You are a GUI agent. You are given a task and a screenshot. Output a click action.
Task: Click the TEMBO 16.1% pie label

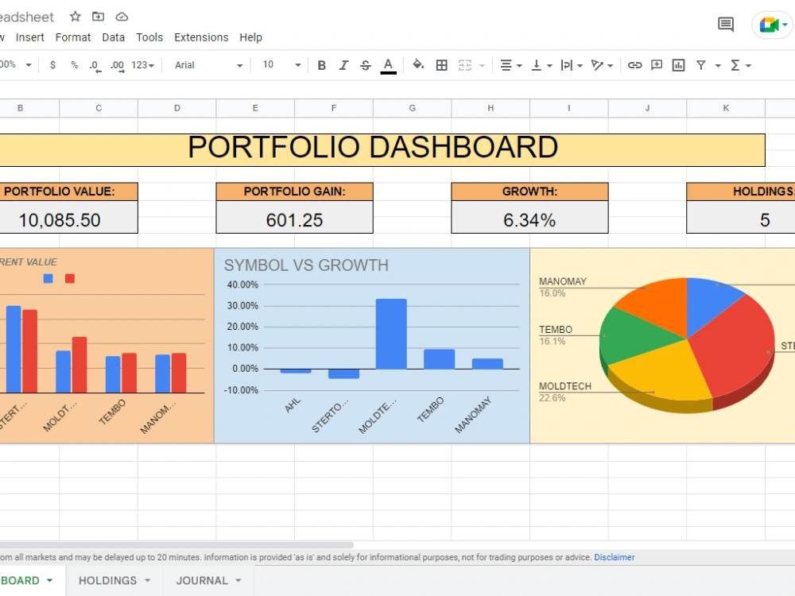click(x=556, y=335)
